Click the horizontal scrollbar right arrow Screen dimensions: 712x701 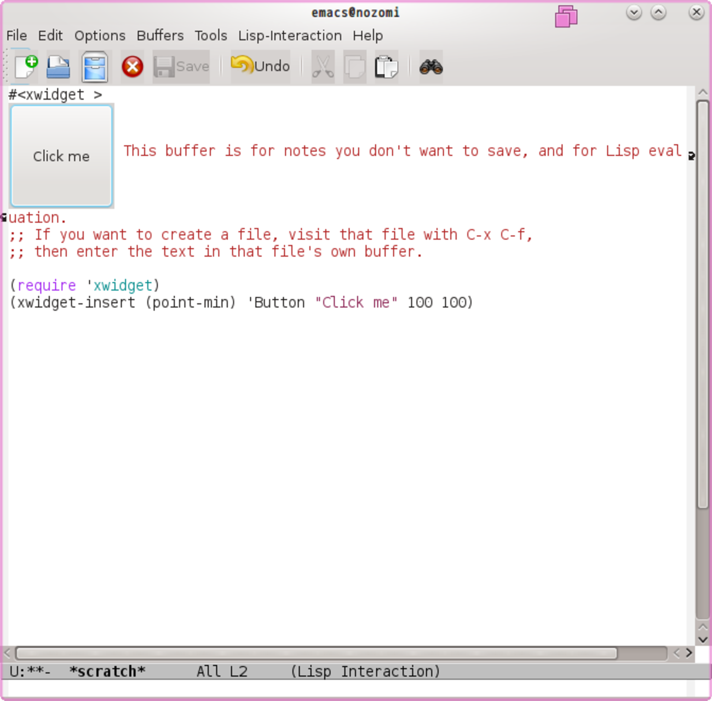tap(689, 653)
